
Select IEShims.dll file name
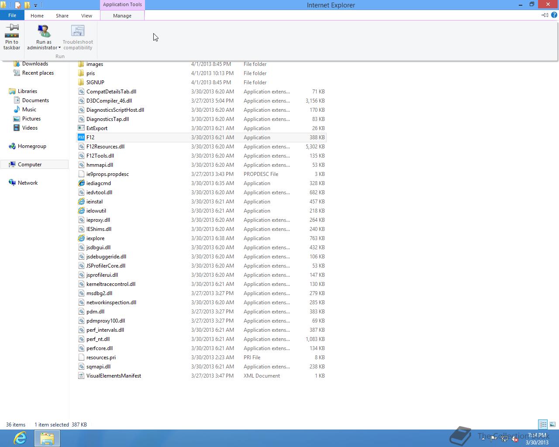[x=99, y=229]
